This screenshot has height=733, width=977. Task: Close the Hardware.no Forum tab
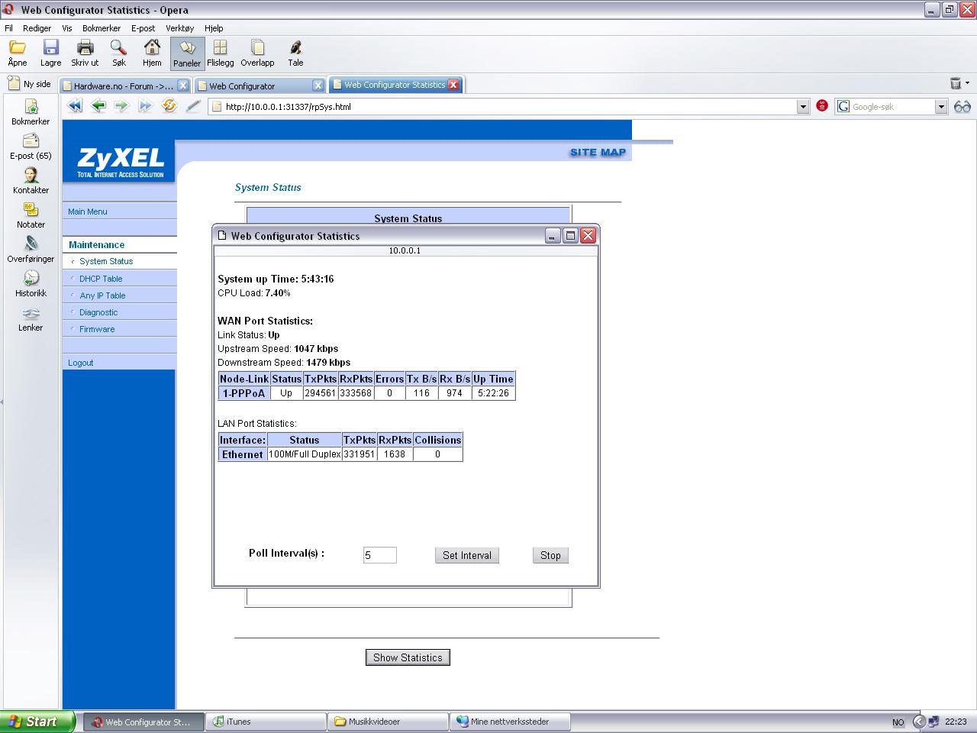tap(183, 86)
